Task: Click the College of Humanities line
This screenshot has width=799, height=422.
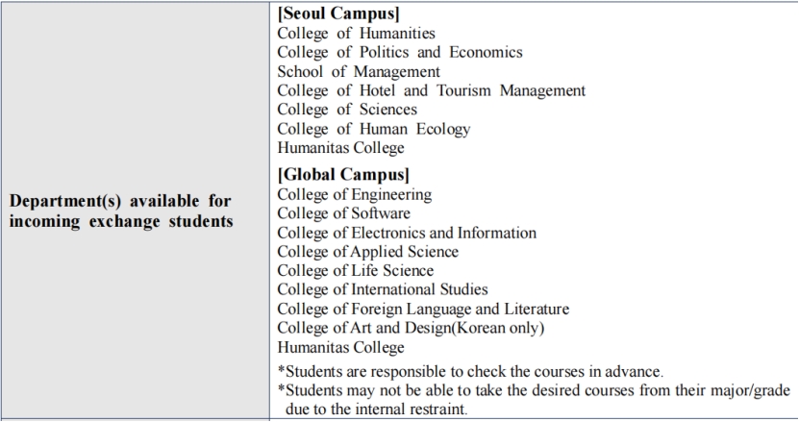Action: tap(356, 34)
